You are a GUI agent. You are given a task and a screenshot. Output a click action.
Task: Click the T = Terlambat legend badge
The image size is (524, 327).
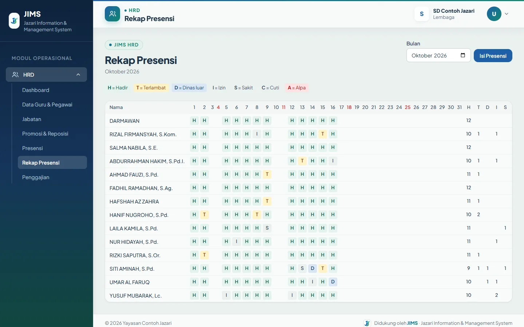tap(151, 88)
